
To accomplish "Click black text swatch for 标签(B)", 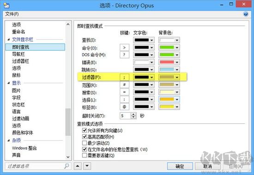I will [x=142, y=107].
